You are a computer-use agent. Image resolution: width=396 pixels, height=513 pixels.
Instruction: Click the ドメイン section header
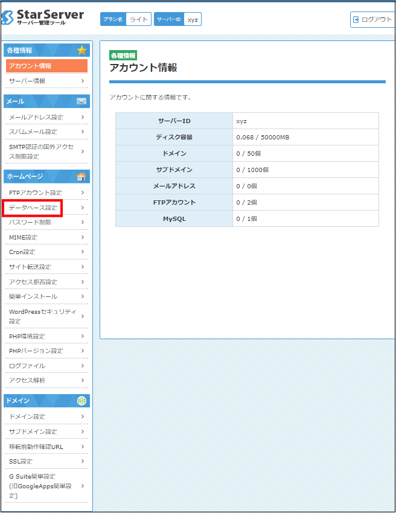[x=46, y=401]
